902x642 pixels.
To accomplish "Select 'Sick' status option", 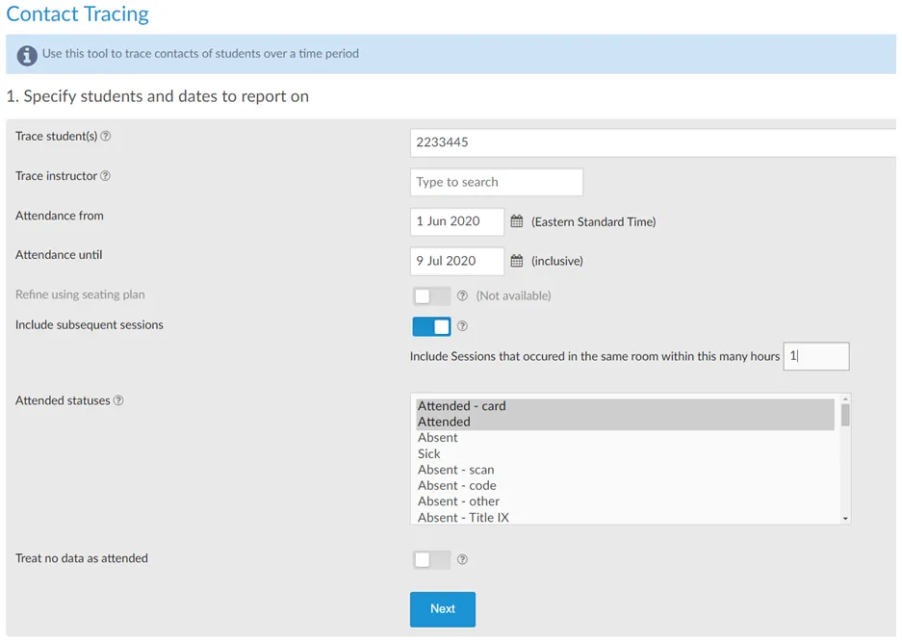I will click(x=626, y=454).
